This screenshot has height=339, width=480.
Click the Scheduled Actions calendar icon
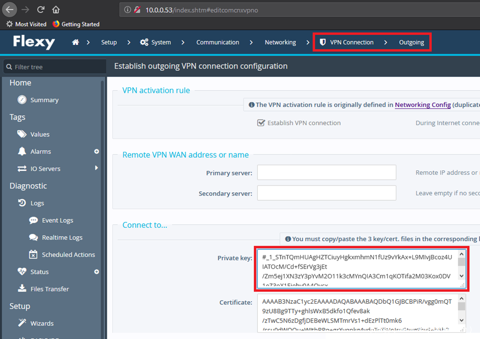34,254
